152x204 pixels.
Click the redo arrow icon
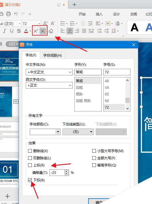(23, 14)
